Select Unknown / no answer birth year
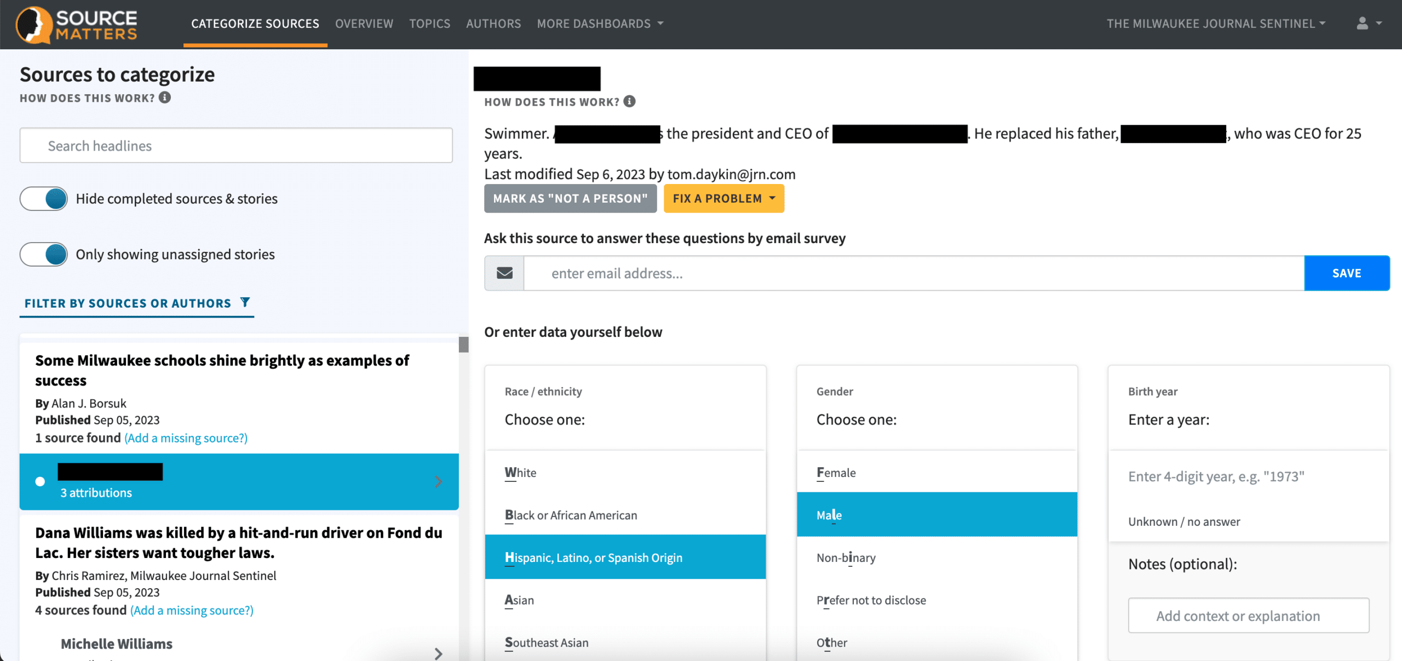Screen dimensions: 1402x661 1184,521
